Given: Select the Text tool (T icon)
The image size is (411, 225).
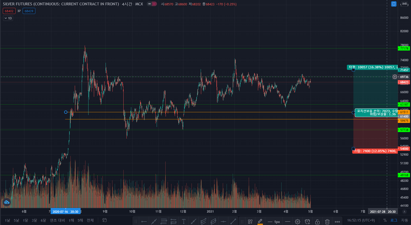Looking at the screenshot, I should click(184, 221).
